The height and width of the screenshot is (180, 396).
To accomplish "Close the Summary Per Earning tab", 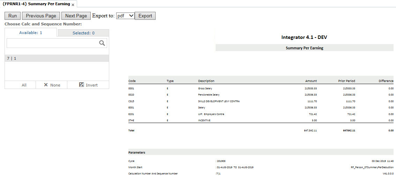I will [73, 5].
